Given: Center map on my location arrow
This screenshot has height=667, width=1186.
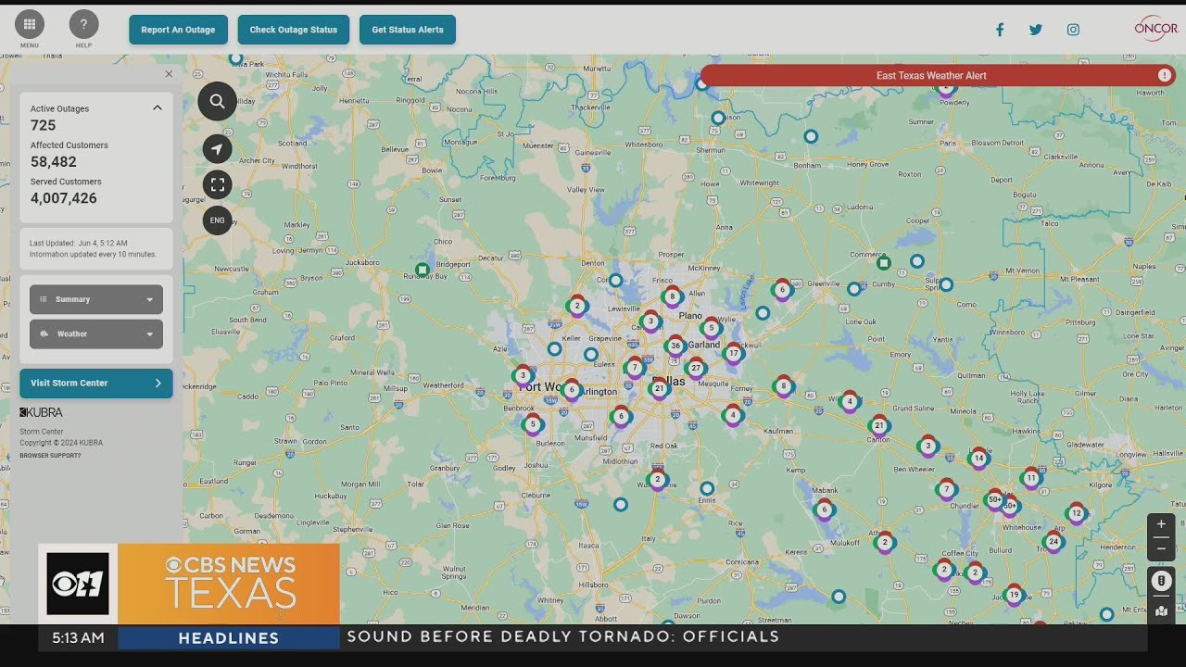Looking at the screenshot, I should coord(217,149).
